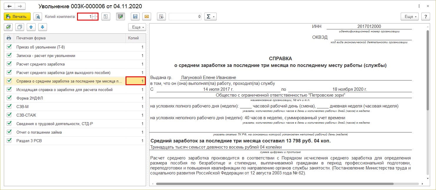
Task: Click the printer icon column header
Action: click(9, 38)
